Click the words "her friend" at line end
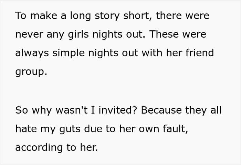 (190, 52)
